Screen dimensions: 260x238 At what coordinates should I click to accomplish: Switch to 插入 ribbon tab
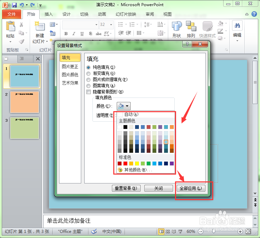(48, 14)
